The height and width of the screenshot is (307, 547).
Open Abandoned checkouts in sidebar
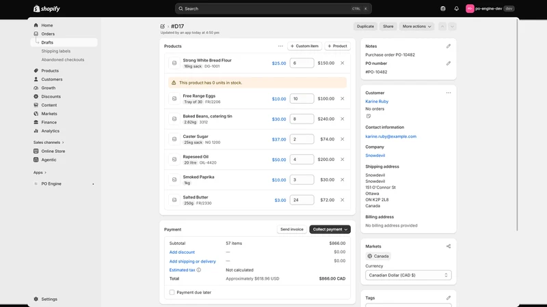point(64,59)
